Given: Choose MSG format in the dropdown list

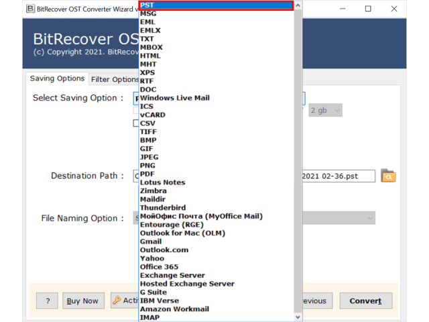Looking at the screenshot, I should 216,13.
